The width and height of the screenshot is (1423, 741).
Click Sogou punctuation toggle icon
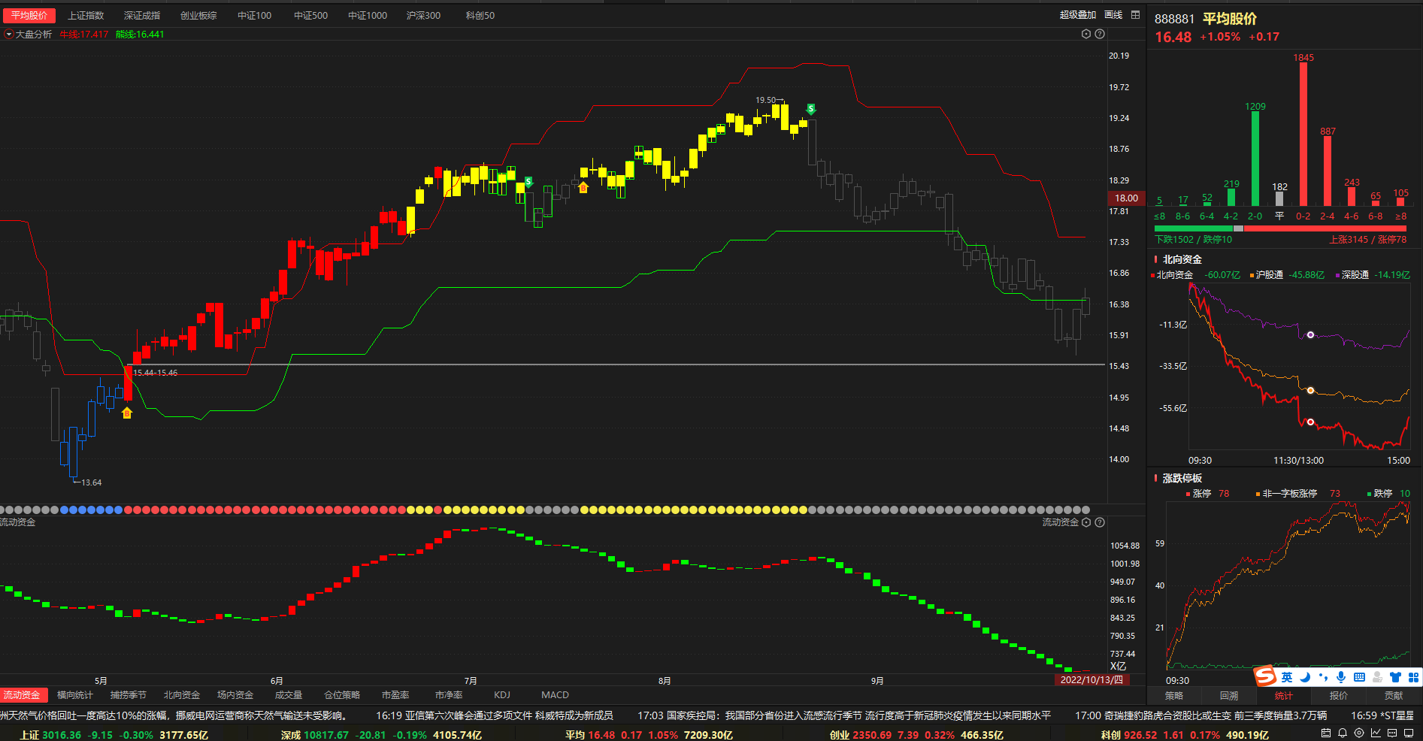1323,677
